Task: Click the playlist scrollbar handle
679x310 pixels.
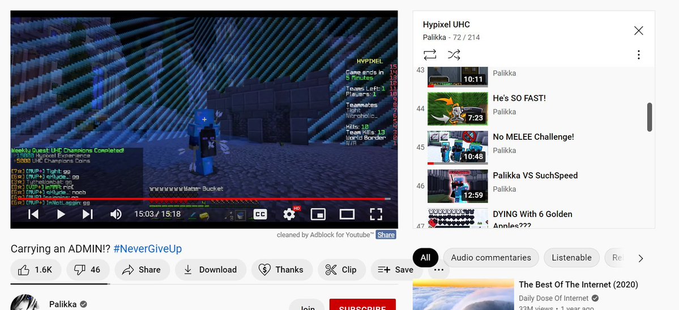Action: pos(649,117)
